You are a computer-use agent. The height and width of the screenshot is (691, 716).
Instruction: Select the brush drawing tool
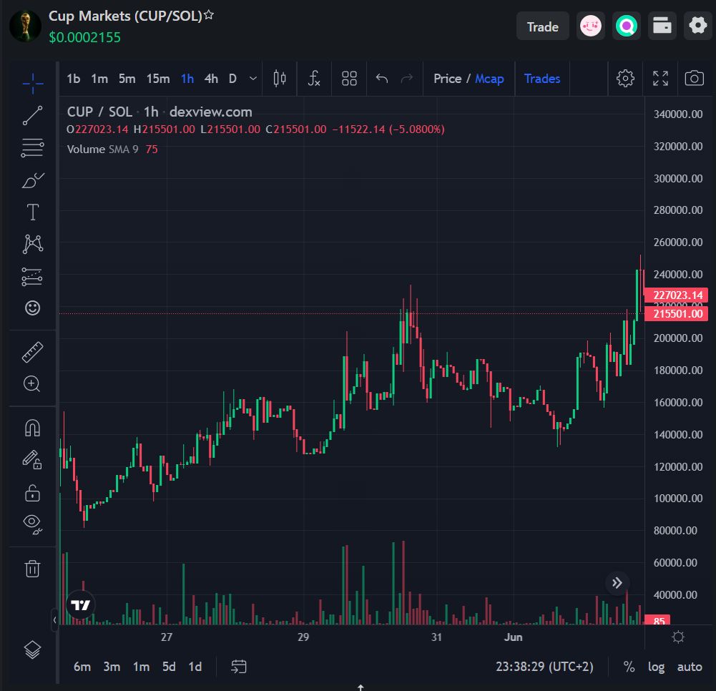pyautogui.click(x=33, y=180)
